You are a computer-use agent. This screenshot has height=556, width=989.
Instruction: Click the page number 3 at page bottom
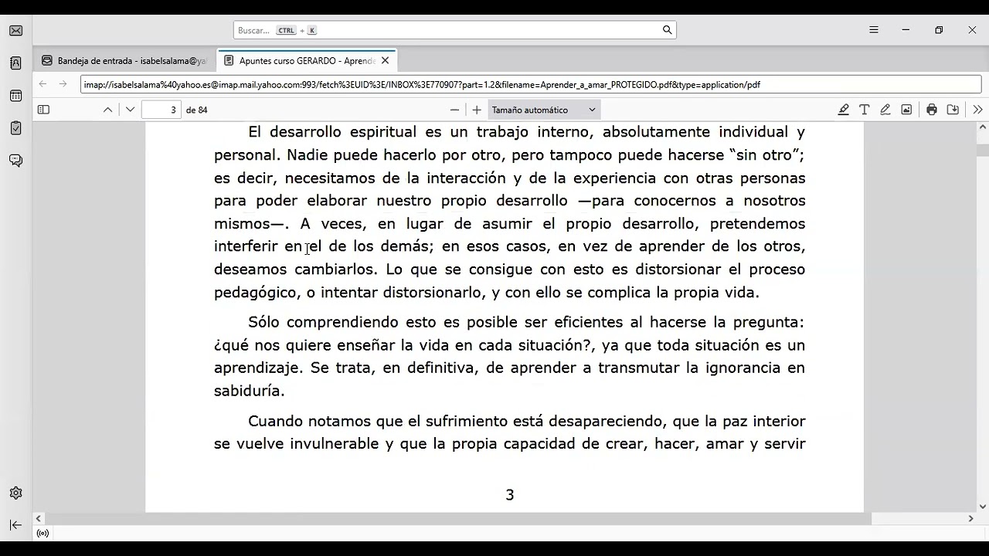(509, 495)
